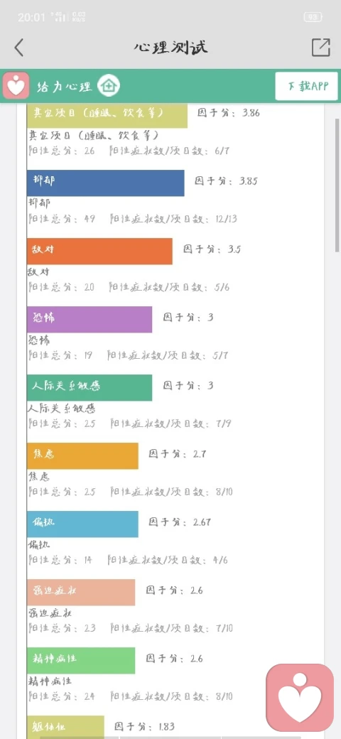Select the blue 抑郁 bar
341x739 pixels.
click(106, 183)
